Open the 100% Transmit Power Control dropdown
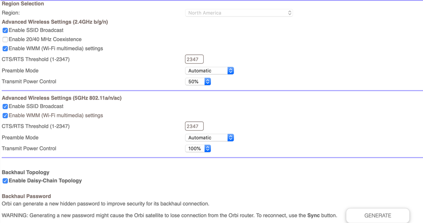The height and width of the screenshot is (223, 423). coord(198,149)
